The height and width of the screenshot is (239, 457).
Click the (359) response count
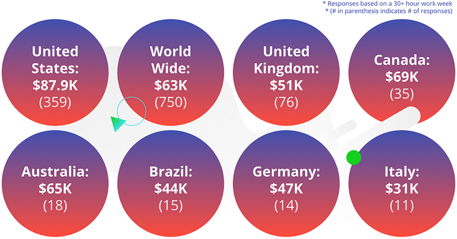click(x=55, y=102)
